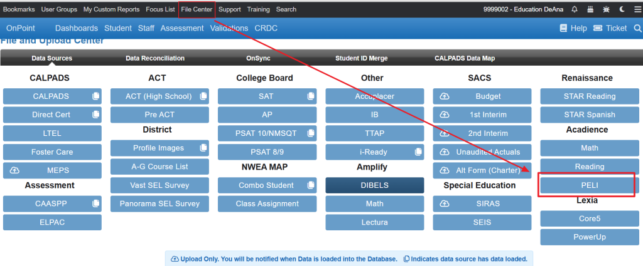This screenshot has width=643, height=266.
Task: Open the STAR Reading data source
Action: pos(589,96)
